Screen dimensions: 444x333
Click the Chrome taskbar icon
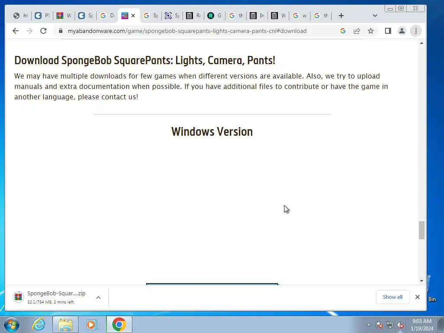(x=119, y=324)
